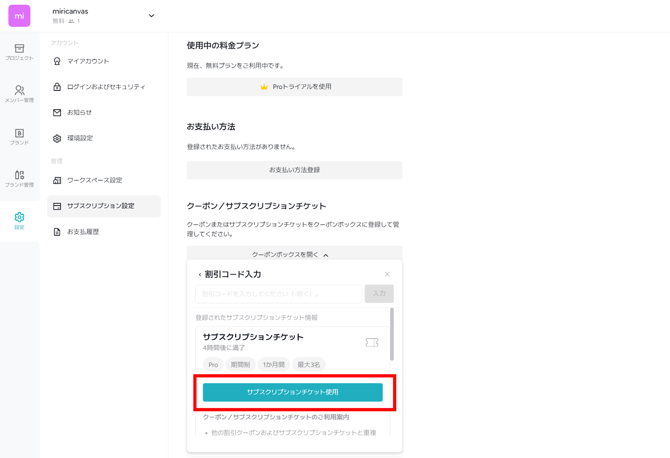Click the サブスクリプションチケット使用 button
Image resolution: width=670 pixels, height=458 pixels.
[293, 392]
